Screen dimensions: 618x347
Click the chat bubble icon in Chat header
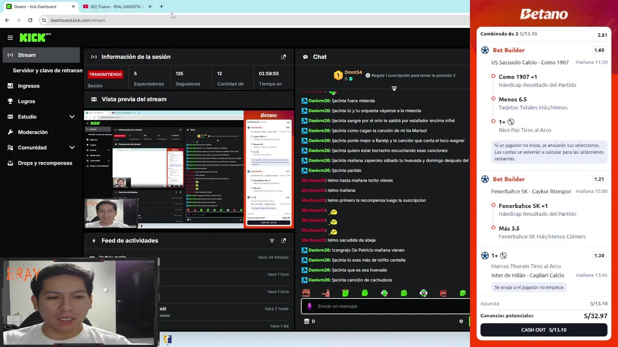pyautogui.click(x=305, y=57)
